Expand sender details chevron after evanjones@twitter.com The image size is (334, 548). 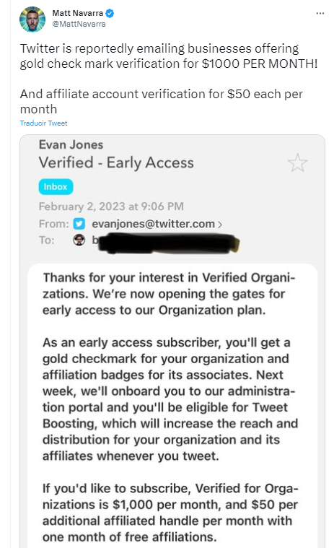click(220, 225)
